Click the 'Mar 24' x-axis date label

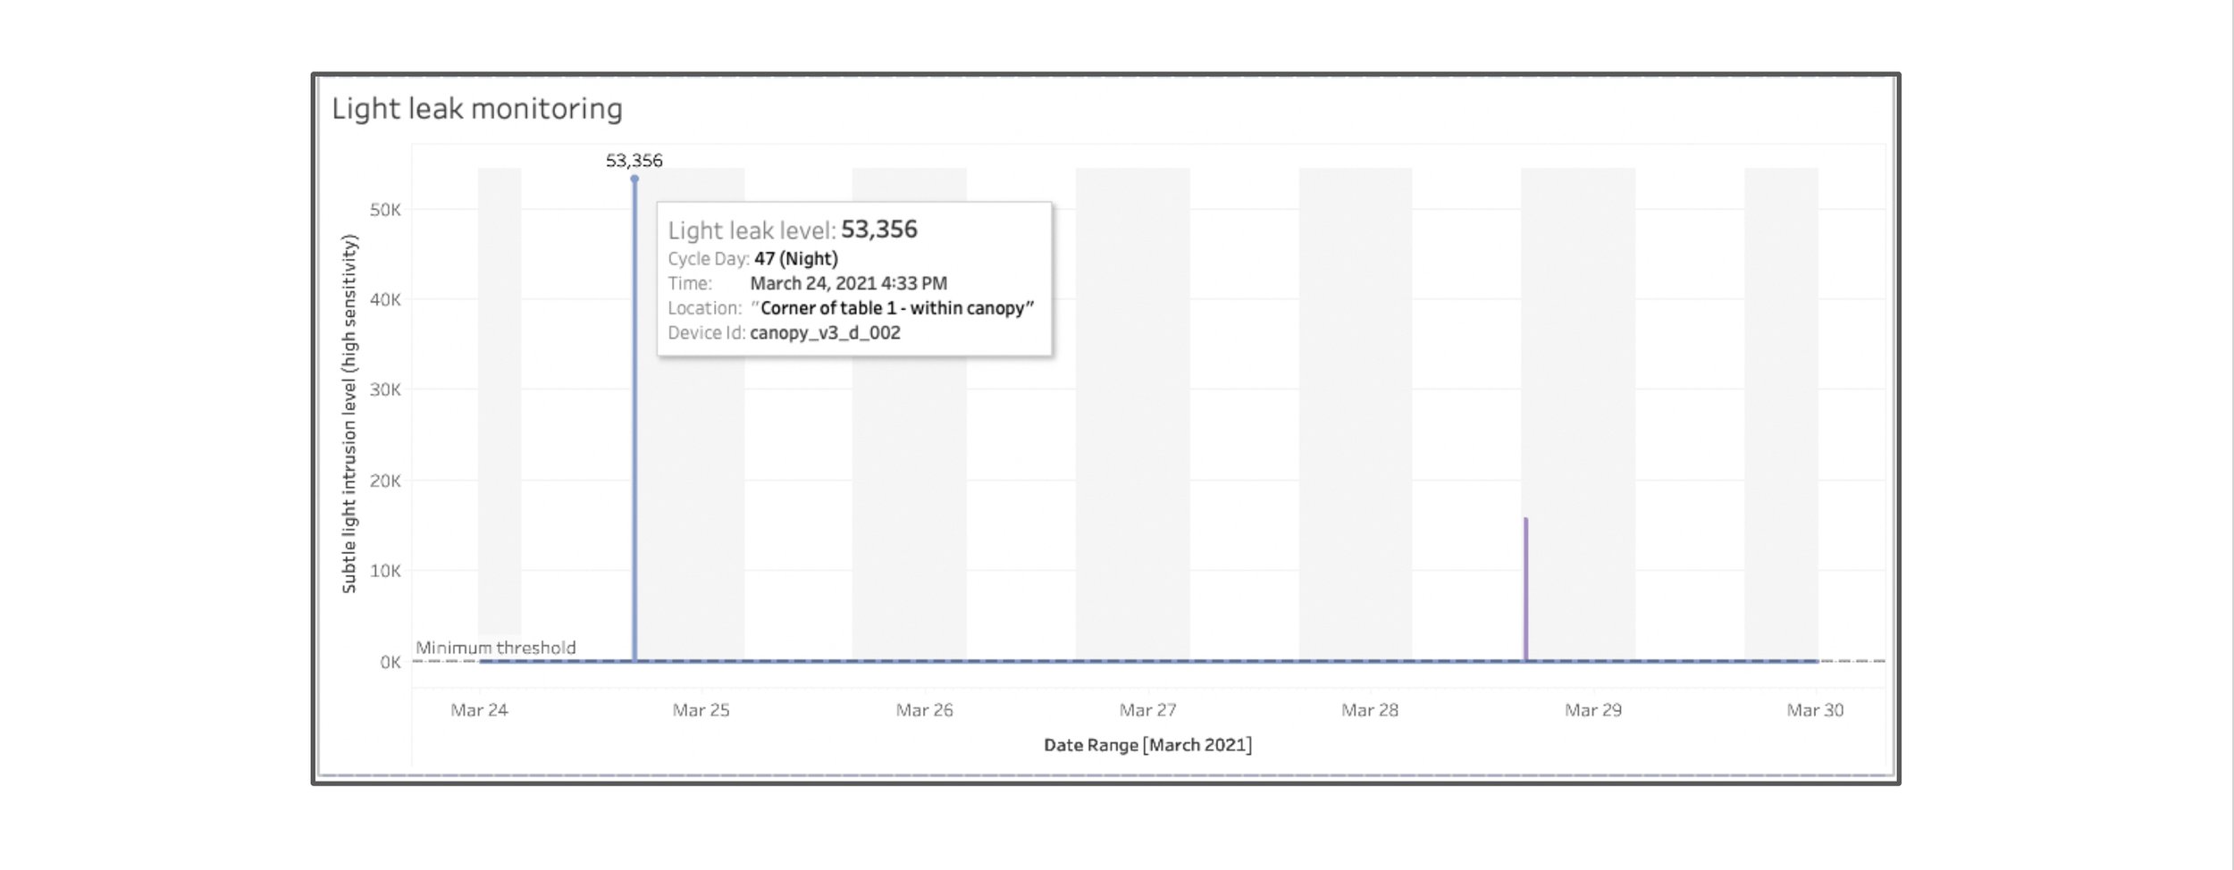tap(479, 710)
